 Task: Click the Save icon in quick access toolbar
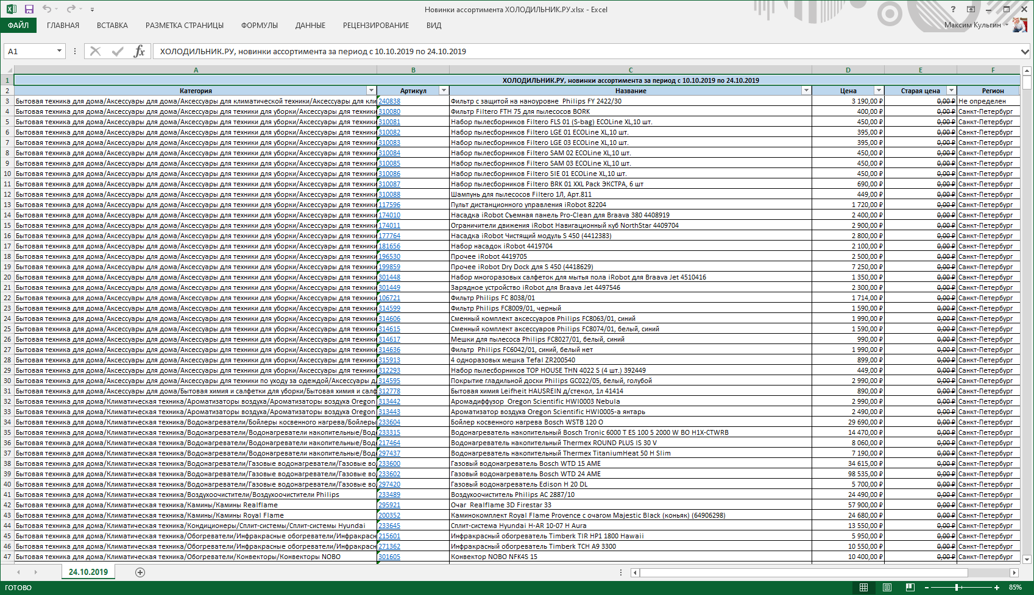point(29,9)
